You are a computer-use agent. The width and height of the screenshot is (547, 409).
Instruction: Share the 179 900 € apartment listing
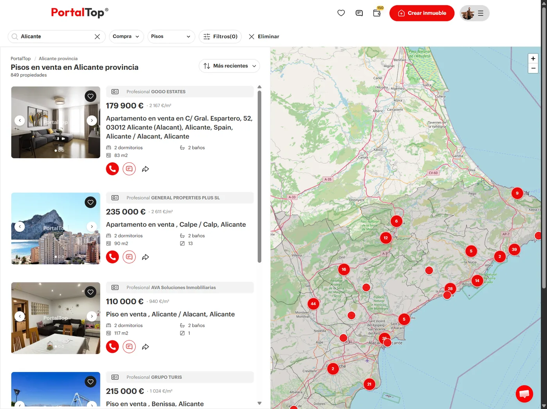click(x=145, y=169)
